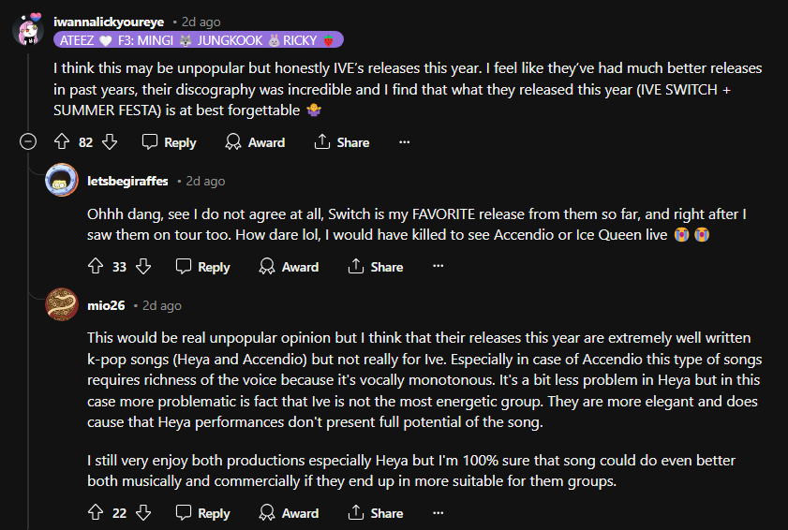Share mio26's comment
Image resolution: width=788 pixels, height=530 pixels.
375,513
